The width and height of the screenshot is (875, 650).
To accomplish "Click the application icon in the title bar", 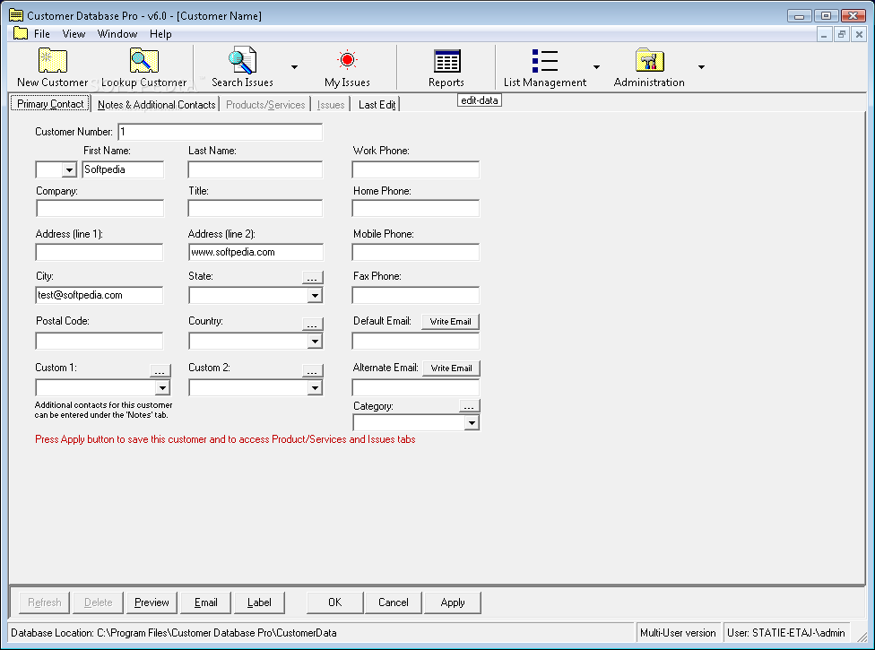I will point(16,15).
